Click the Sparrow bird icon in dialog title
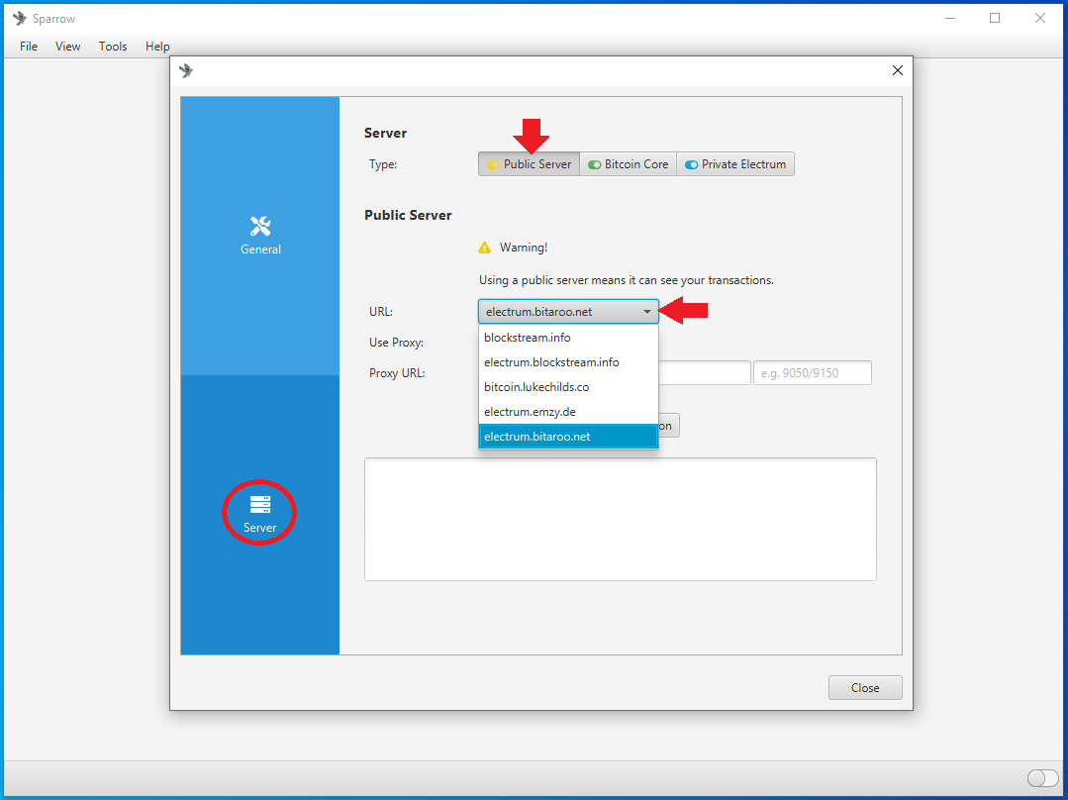This screenshot has height=800, width=1068. click(186, 70)
